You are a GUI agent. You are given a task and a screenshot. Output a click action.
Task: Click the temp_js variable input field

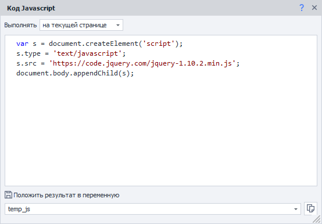click(x=153, y=209)
